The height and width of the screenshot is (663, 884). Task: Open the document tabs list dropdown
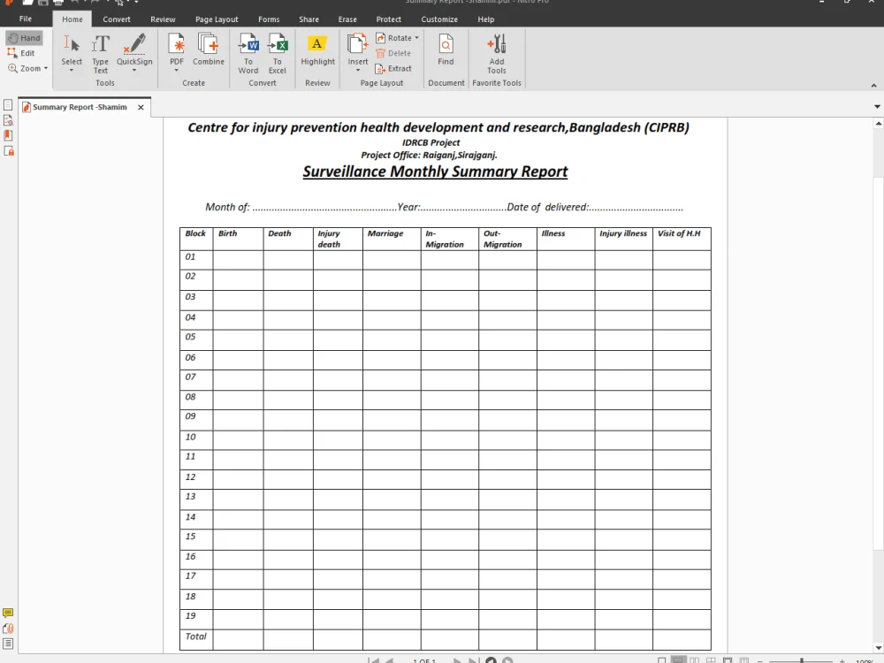(877, 107)
